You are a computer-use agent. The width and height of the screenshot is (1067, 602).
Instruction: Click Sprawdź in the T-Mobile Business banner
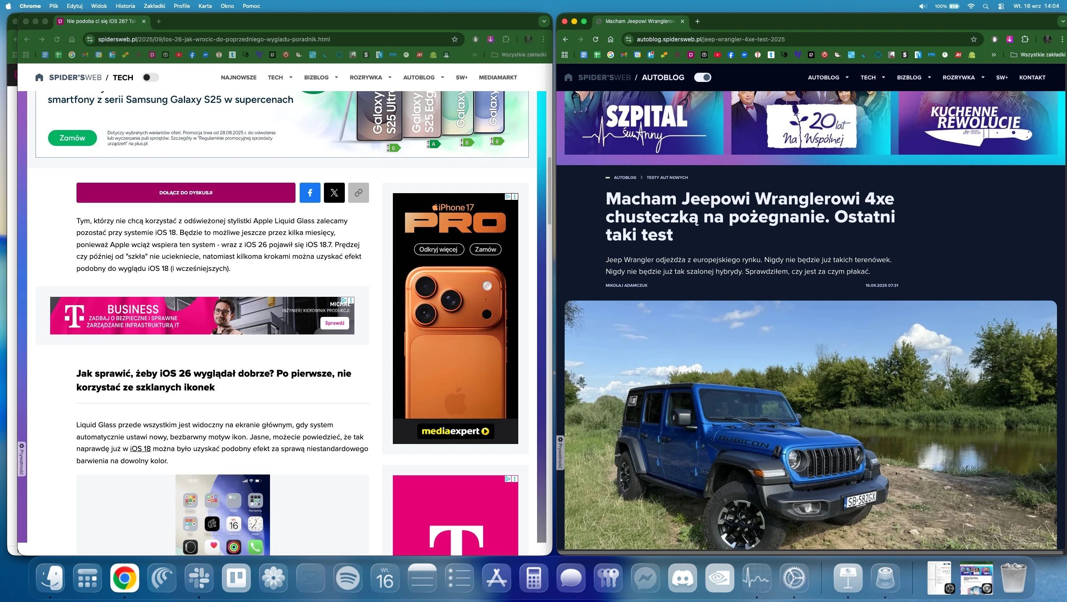click(x=335, y=323)
